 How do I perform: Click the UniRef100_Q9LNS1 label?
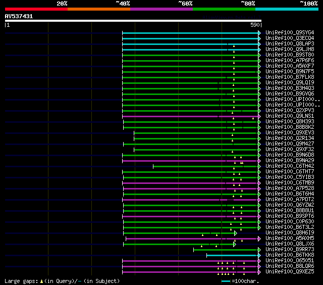290,116
